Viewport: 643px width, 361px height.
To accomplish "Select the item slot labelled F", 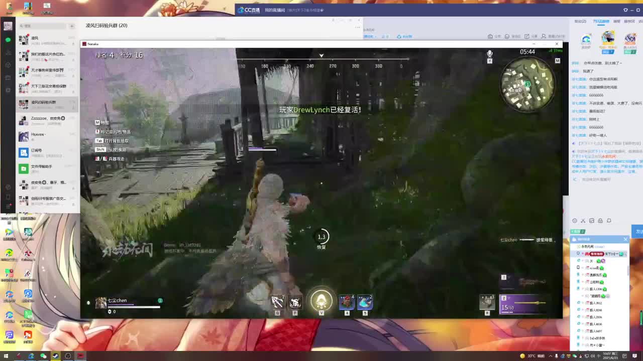I will tap(295, 302).
